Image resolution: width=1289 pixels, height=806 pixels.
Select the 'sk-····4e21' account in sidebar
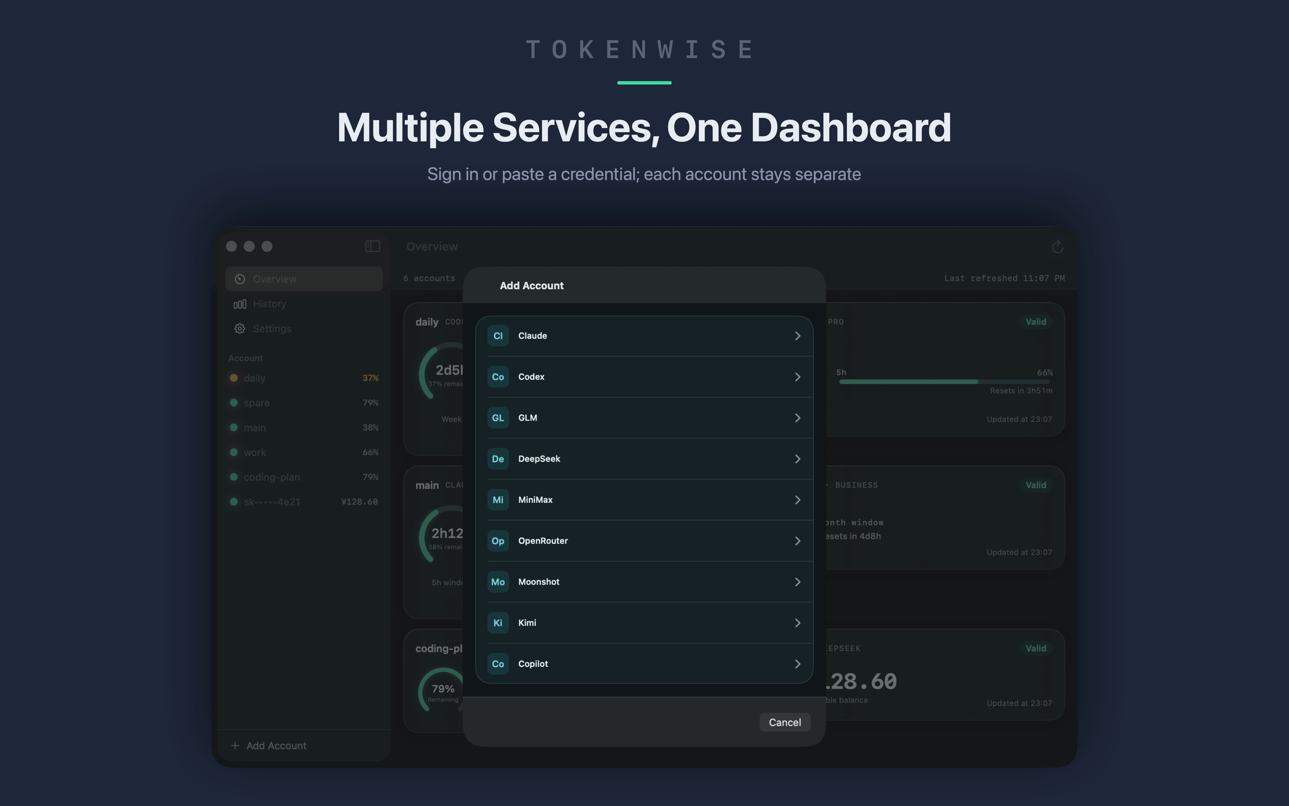(304, 502)
